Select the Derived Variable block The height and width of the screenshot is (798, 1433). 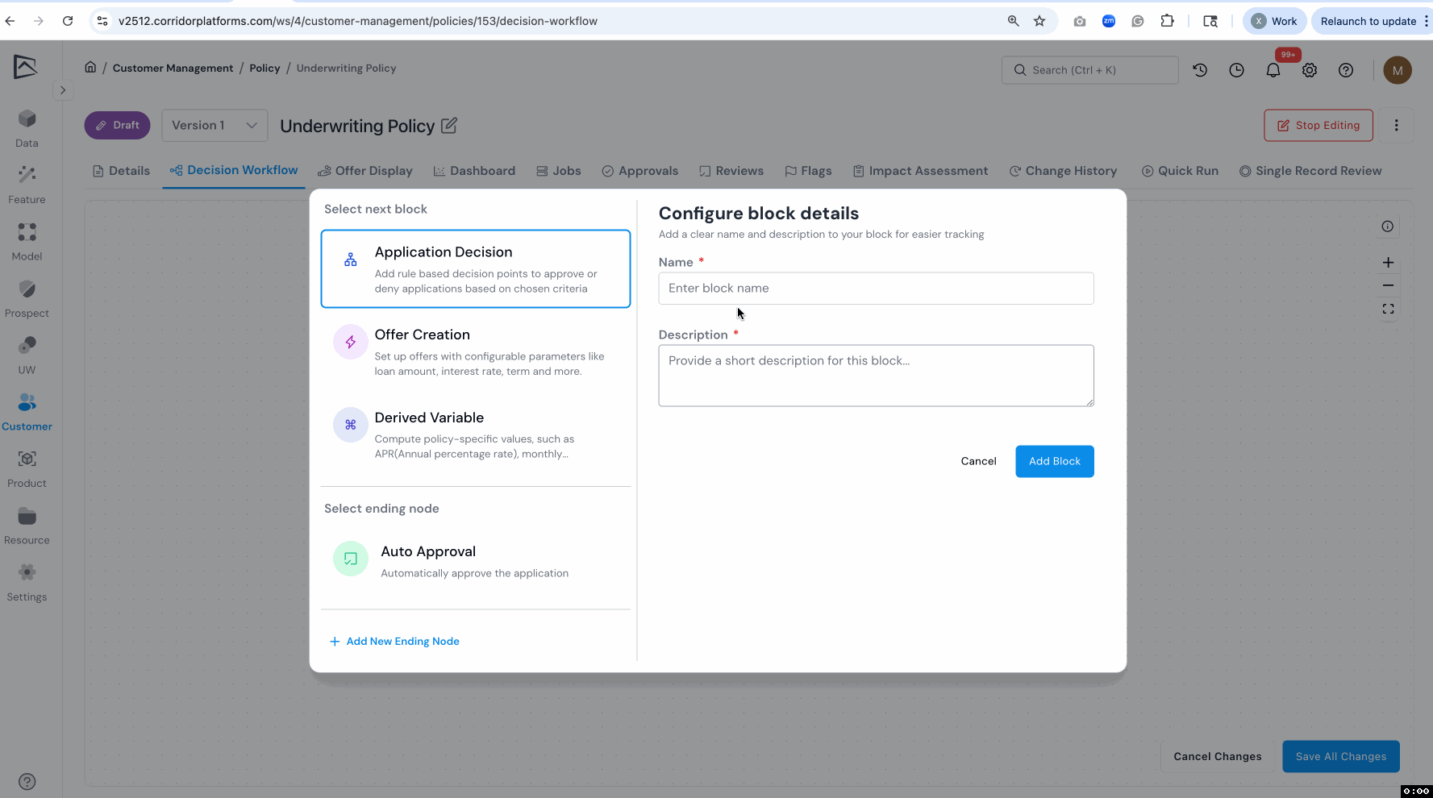pos(475,434)
